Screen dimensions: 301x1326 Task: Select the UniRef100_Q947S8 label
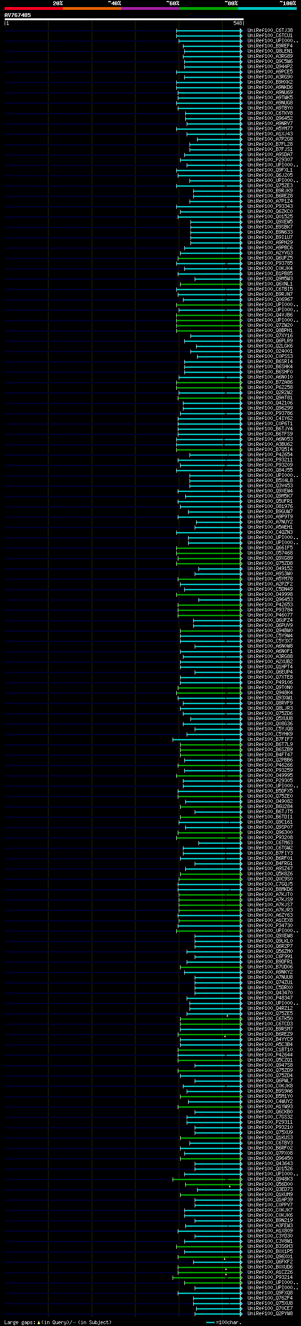[270, 1065]
